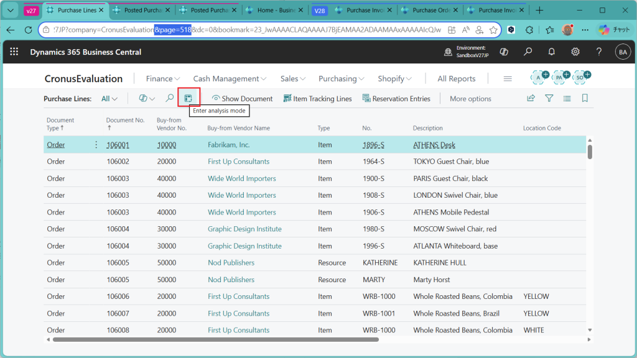Viewport: 637px width, 358px height.
Task: Open the Share icon in the toolbar
Action: (x=531, y=98)
